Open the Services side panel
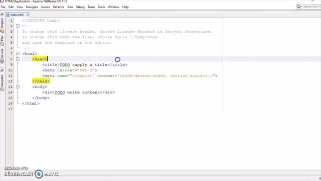Screen dimensions: 321x181 point(2,56)
